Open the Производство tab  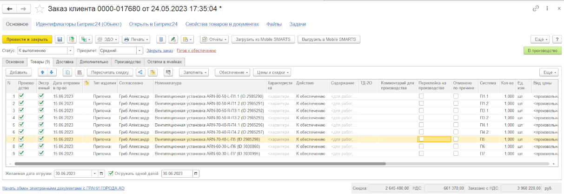pyautogui.click(x=127, y=61)
